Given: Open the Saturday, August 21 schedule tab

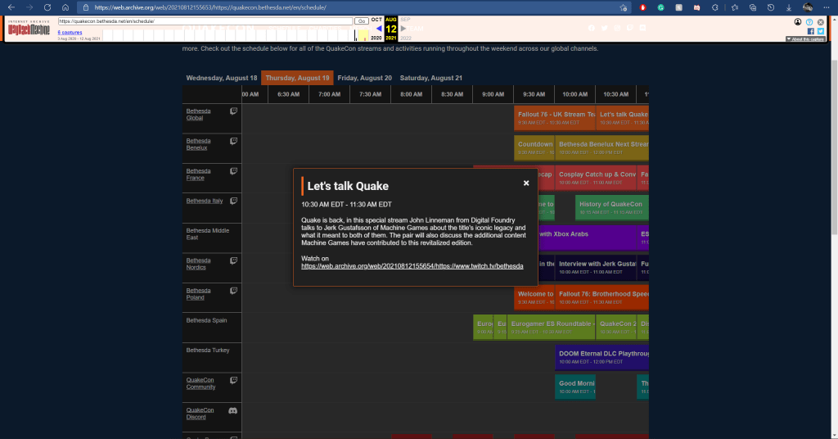Looking at the screenshot, I should pos(431,78).
